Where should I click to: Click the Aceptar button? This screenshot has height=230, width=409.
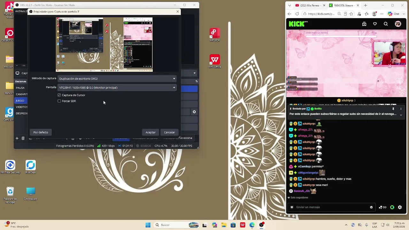click(x=150, y=132)
